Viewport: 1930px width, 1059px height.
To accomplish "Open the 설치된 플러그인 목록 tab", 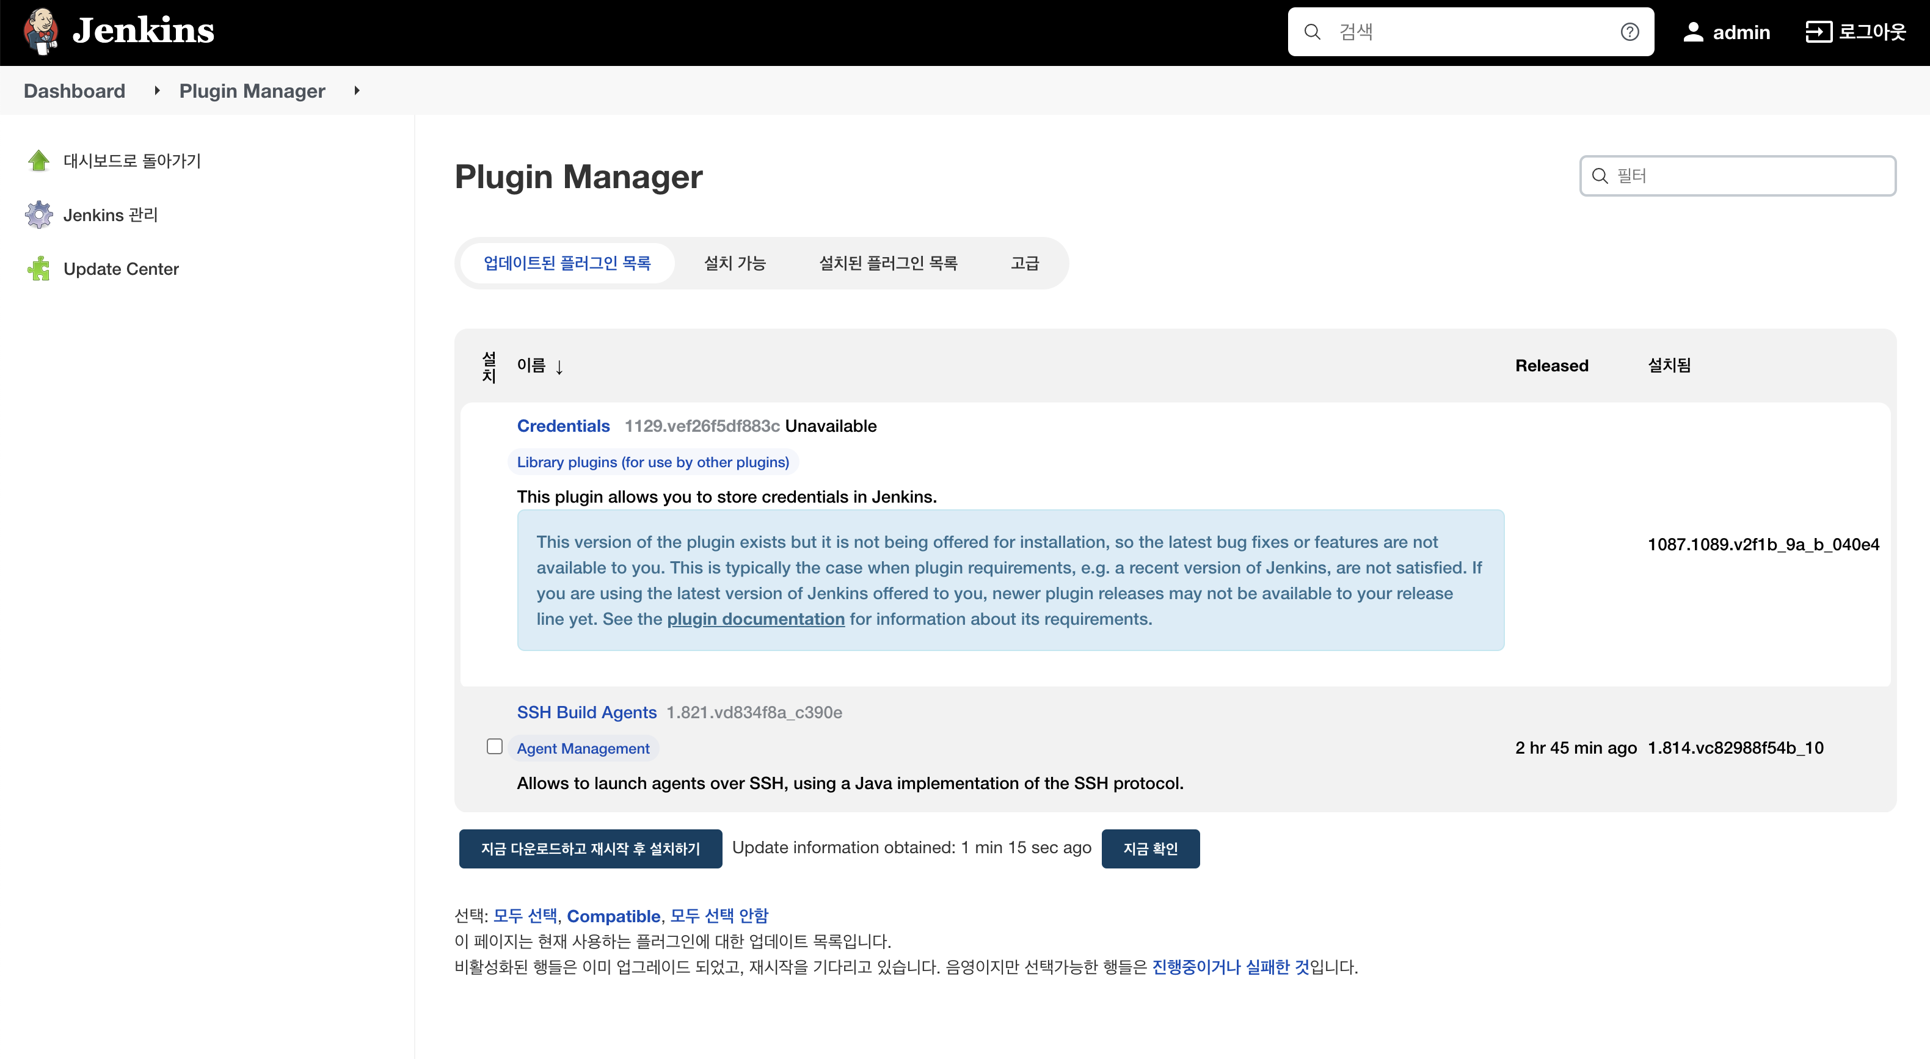I will tap(888, 263).
